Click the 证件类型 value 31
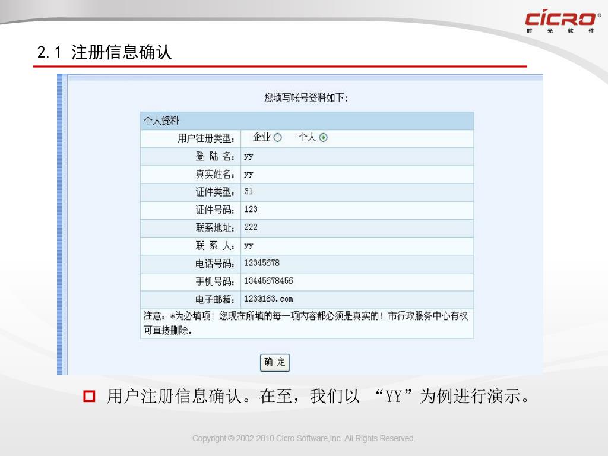Viewport: 608px width, 456px height. [249, 192]
